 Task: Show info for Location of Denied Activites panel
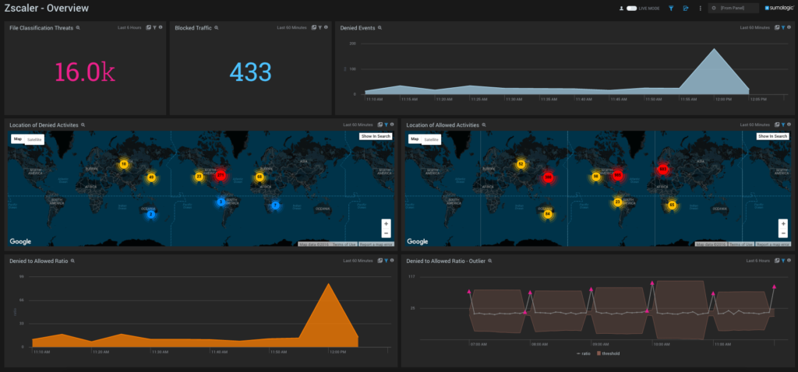pyautogui.click(x=392, y=125)
